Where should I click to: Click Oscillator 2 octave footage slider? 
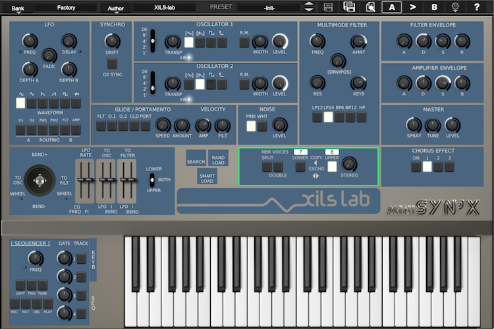[x=153, y=83]
